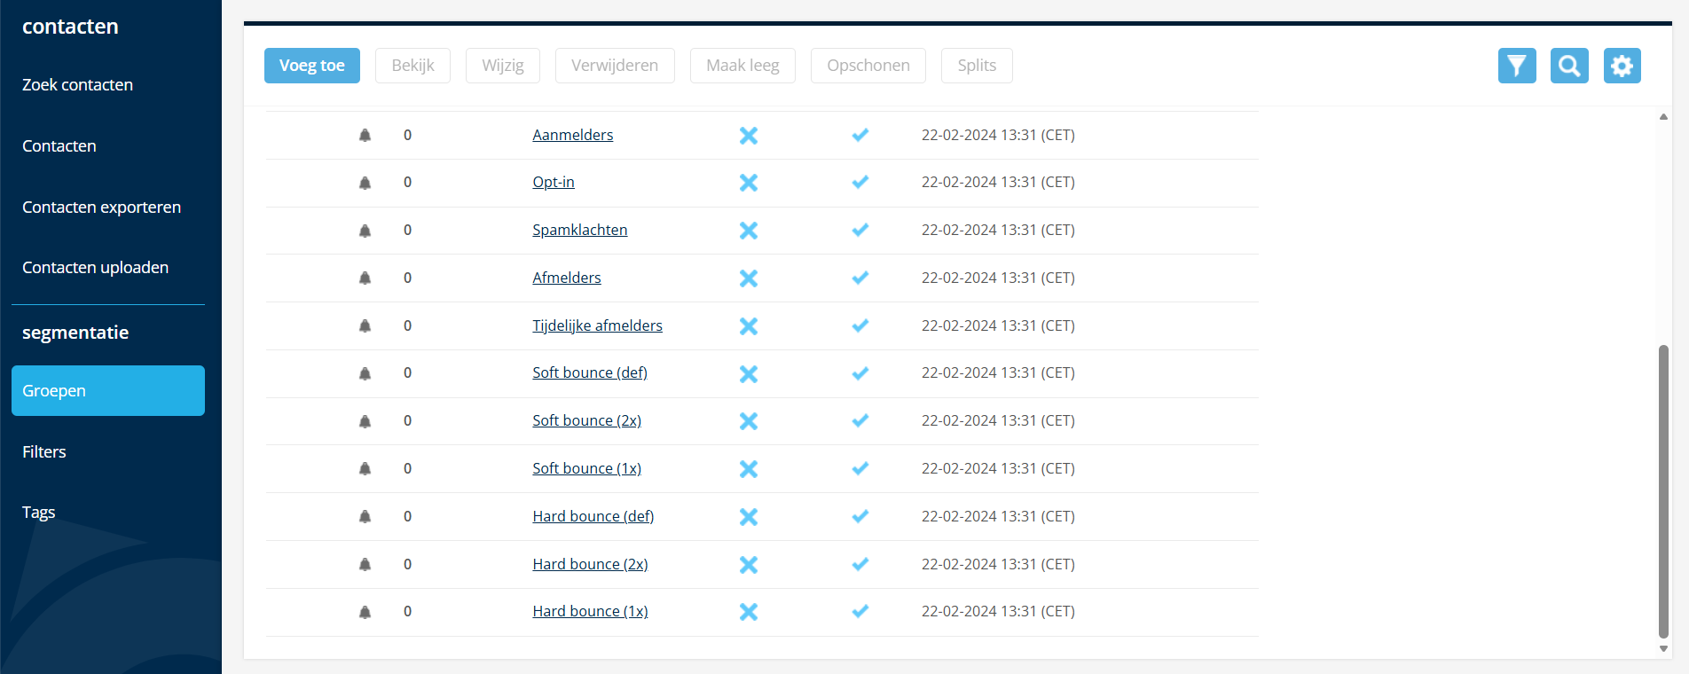This screenshot has height=674, width=1689.
Task: Click the blue cross in Soft bounce (def) row
Action: coord(749,373)
